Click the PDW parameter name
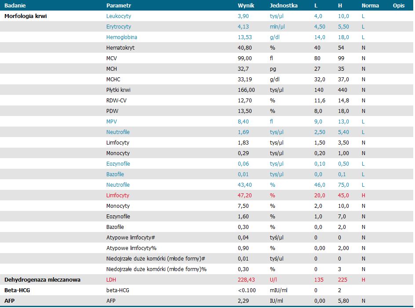Screen dimensions: 415x308 click(x=112, y=111)
